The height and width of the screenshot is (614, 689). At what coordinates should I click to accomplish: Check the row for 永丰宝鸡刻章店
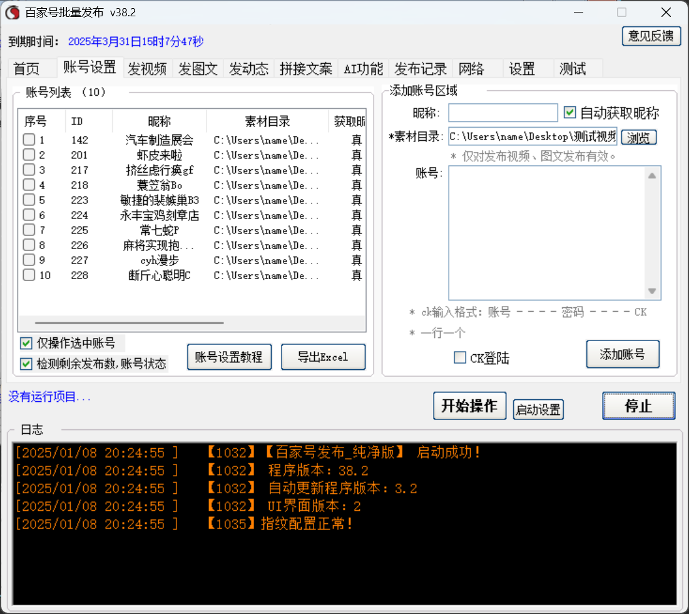(x=29, y=215)
